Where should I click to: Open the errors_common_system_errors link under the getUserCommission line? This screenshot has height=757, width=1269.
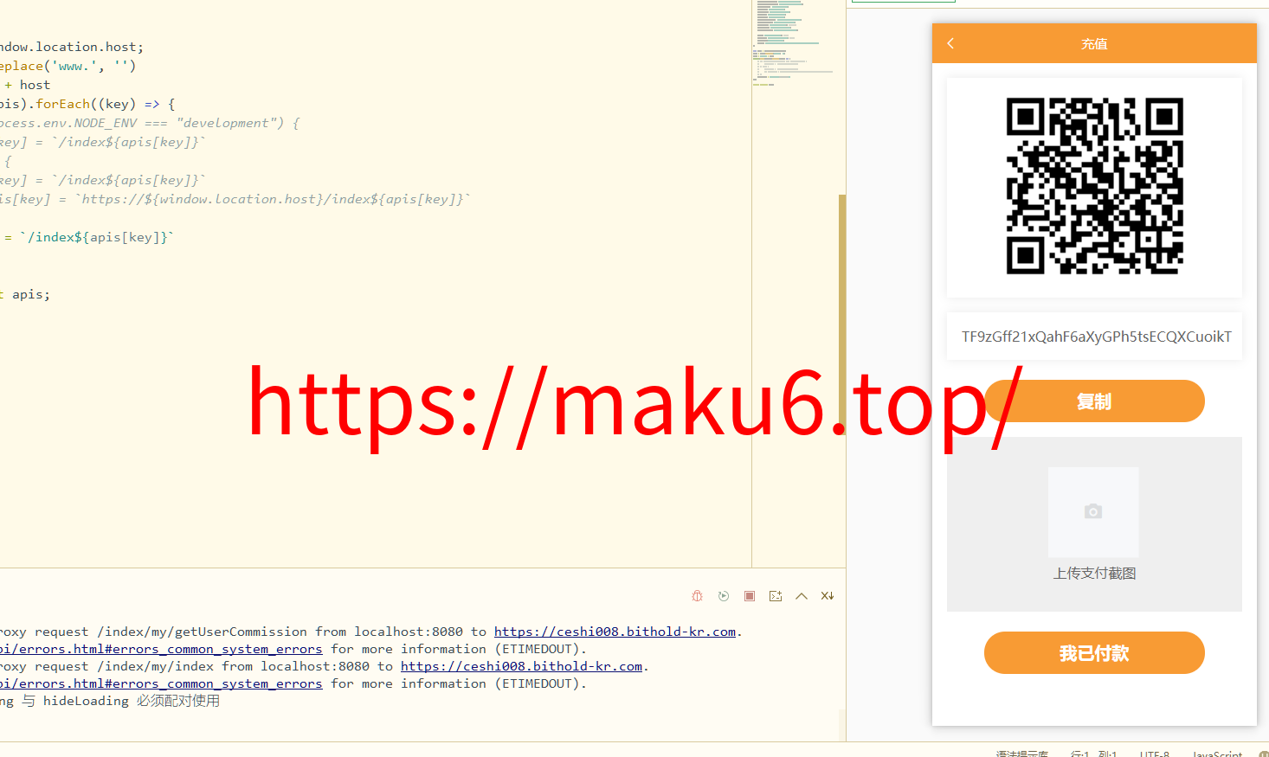[x=161, y=649]
